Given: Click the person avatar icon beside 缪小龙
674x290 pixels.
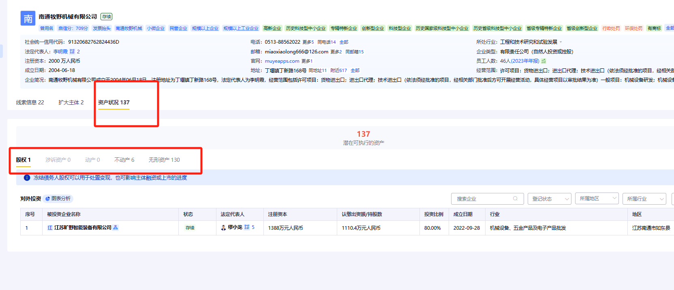Looking at the screenshot, I should pyautogui.click(x=223, y=228).
